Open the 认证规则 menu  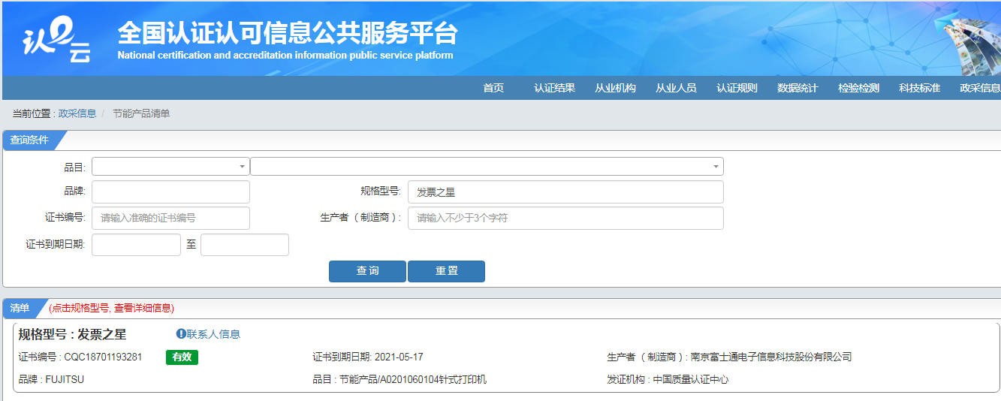(737, 88)
